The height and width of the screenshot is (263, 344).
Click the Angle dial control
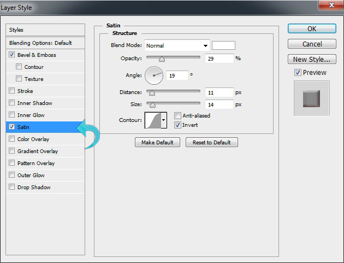click(x=154, y=75)
